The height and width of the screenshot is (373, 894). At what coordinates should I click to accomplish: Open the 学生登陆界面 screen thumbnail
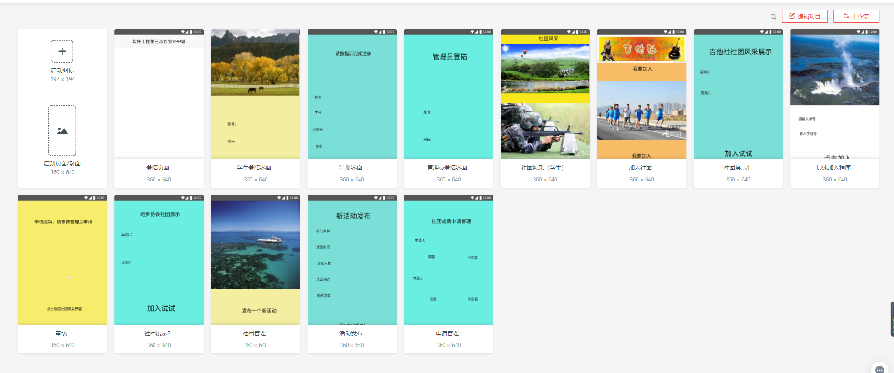(256, 94)
